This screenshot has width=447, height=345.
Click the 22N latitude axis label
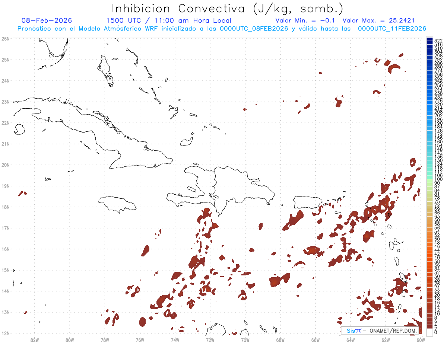(x=5, y=123)
